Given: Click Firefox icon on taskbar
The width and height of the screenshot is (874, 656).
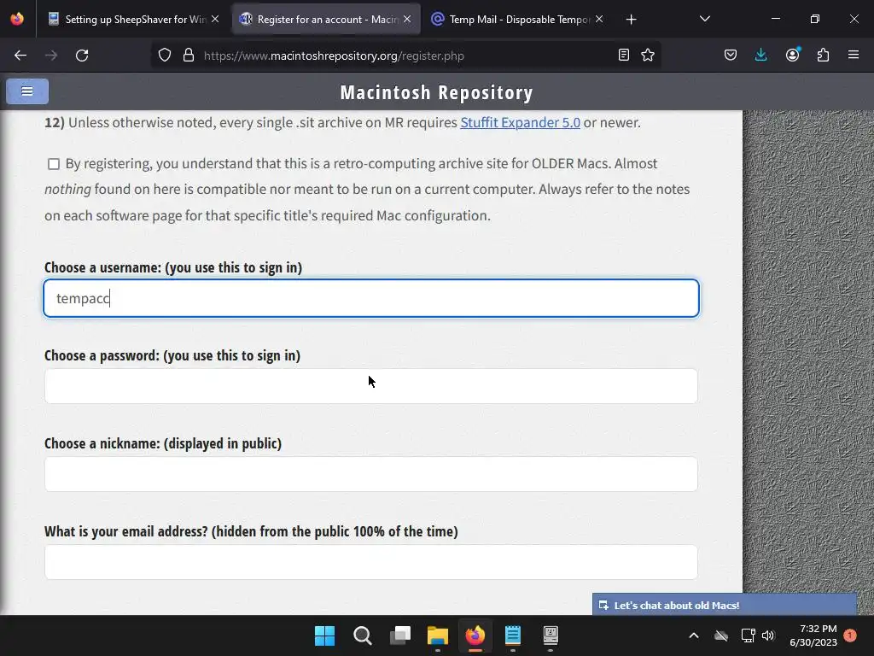Looking at the screenshot, I should pos(475,635).
